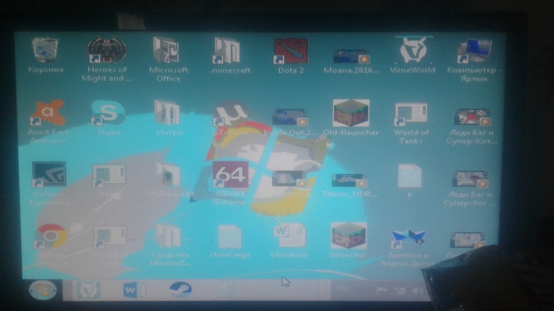Viewport: 554px width, 311px height.
Task: Switch input language via RU indicator
Action: 342,289
